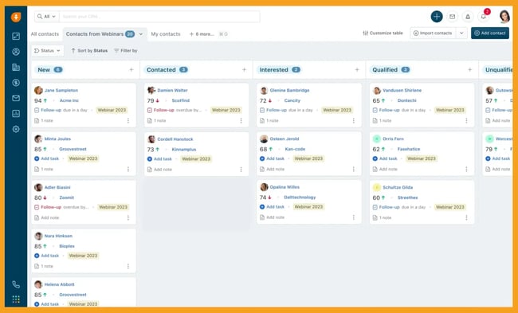Open more options on Schultze Gilda card
Image resolution: width=518 pixels, height=313 pixels.
point(466,217)
